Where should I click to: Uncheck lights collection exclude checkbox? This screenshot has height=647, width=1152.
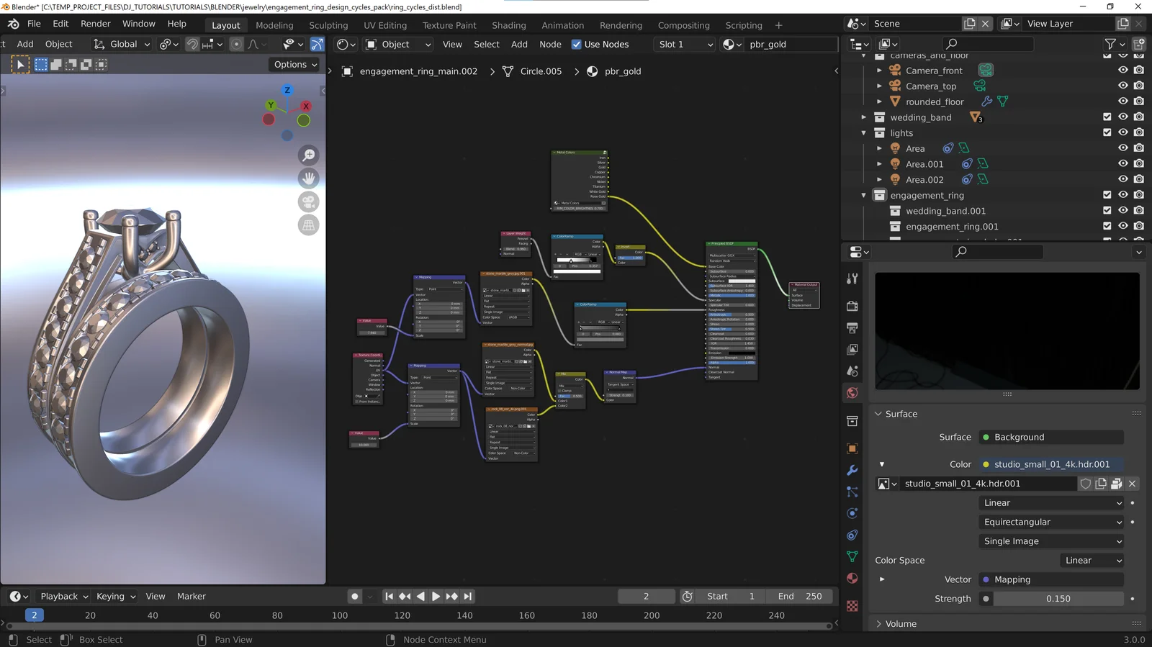click(1107, 132)
